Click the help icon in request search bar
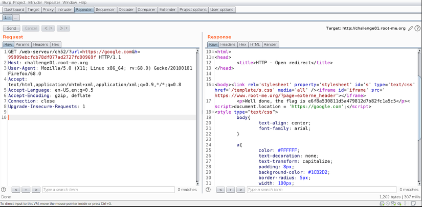422x207 pixels. 4,190
